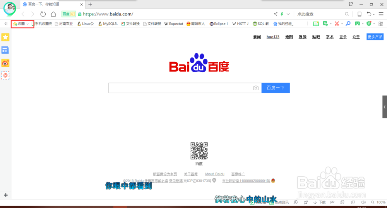Click the magnifier icon in search box
Viewport: 387px width, 208px height.
coord(347,14)
